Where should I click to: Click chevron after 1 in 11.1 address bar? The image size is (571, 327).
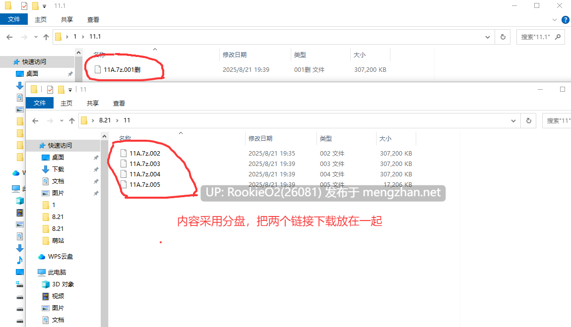click(83, 37)
